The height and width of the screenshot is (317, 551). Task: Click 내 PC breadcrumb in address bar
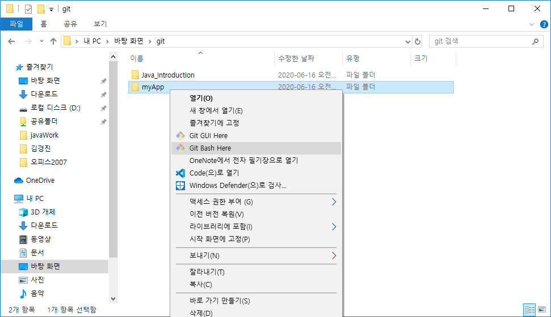tap(92, 41)
